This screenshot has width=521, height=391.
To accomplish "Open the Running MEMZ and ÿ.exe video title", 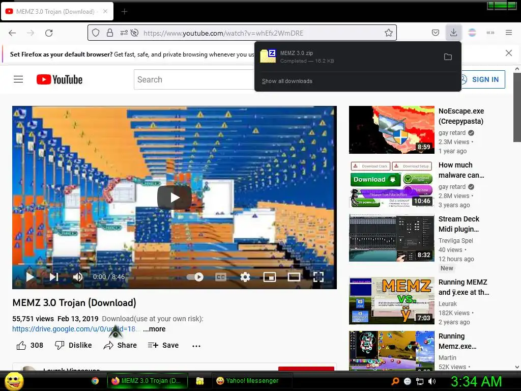I will 464,287.
